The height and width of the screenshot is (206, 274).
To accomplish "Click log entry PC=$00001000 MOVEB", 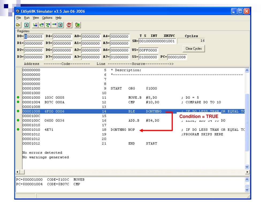I will point(50,179).
